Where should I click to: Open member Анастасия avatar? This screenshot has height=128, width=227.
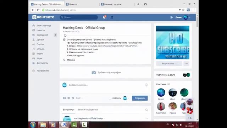point(161,106)
